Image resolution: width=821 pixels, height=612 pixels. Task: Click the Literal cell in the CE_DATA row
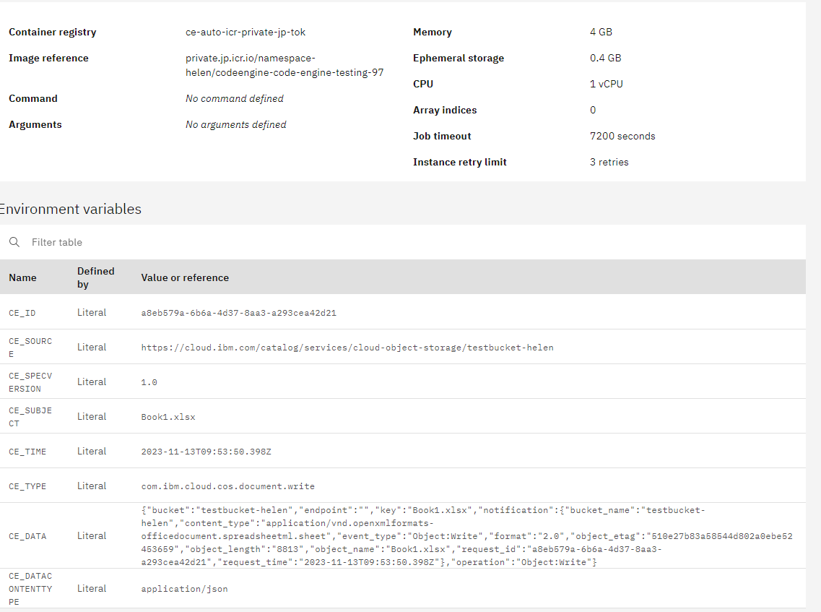click(x=92, y=535)
